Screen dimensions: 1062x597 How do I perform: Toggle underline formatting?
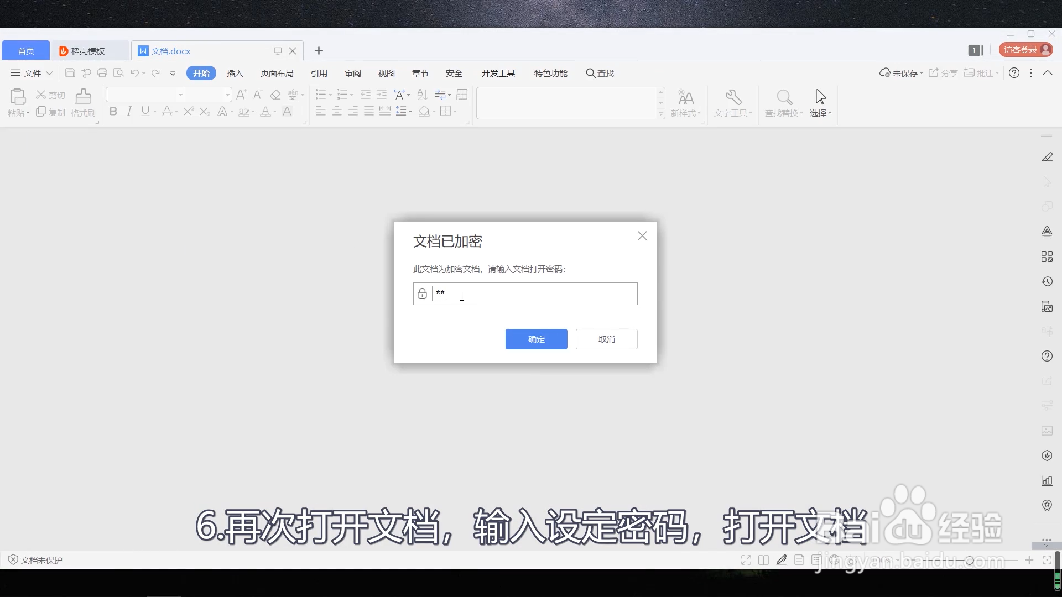pyautogui.click(x=145, y=112)
